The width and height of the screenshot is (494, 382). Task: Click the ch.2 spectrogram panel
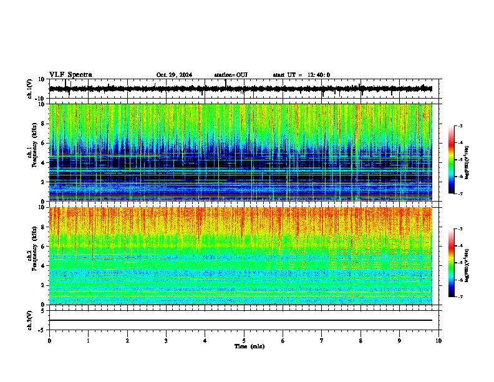click(x=240, y=256)
